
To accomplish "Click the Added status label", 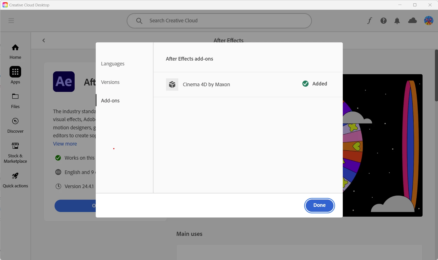I will pos(320,84).
